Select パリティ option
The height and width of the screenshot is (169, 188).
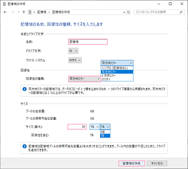click(x=117, y=79)
